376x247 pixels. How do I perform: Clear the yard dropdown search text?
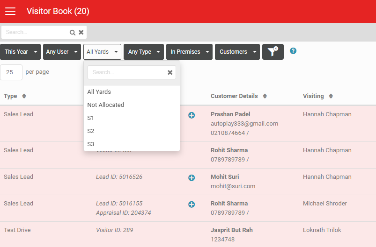click(170, 72)
